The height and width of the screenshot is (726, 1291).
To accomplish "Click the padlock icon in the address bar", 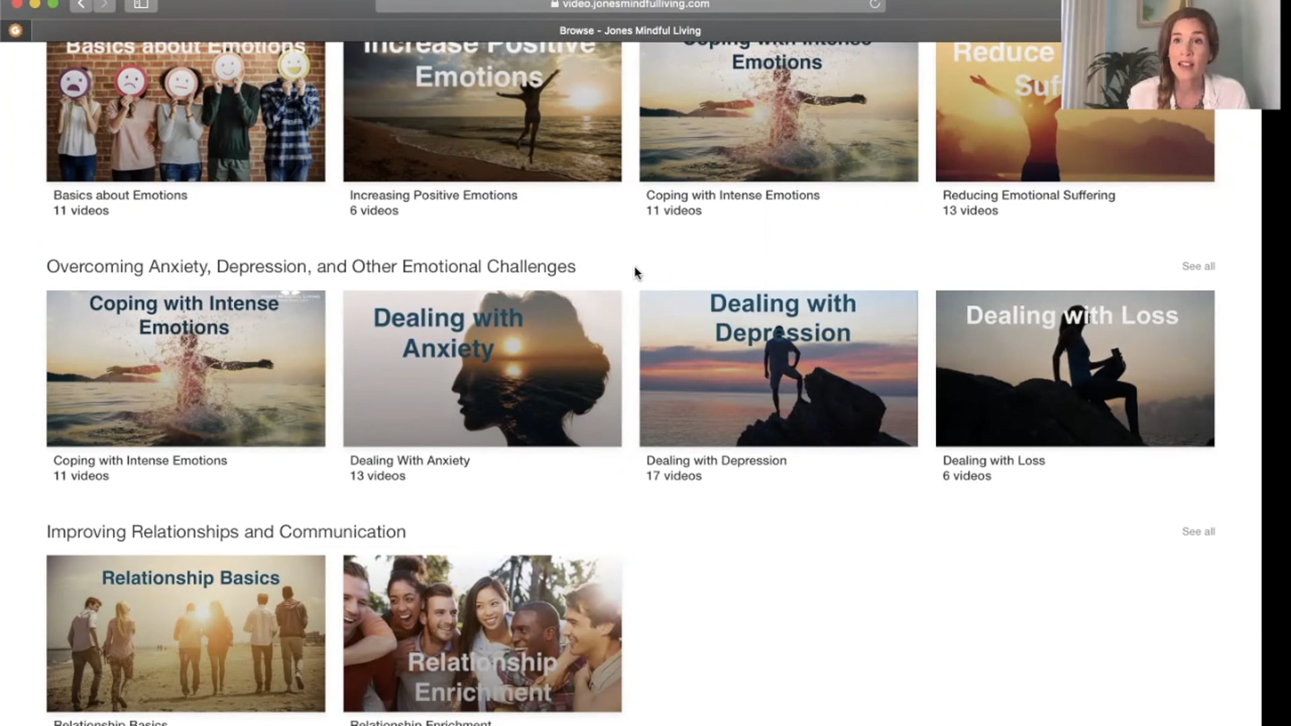I will pos(554,3).
